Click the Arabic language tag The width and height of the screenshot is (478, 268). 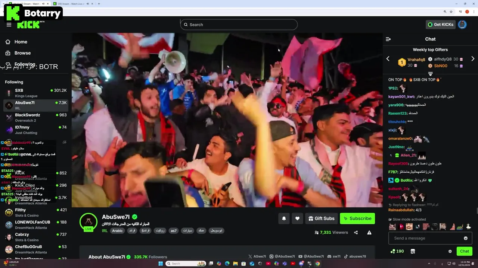click(117, 231)
